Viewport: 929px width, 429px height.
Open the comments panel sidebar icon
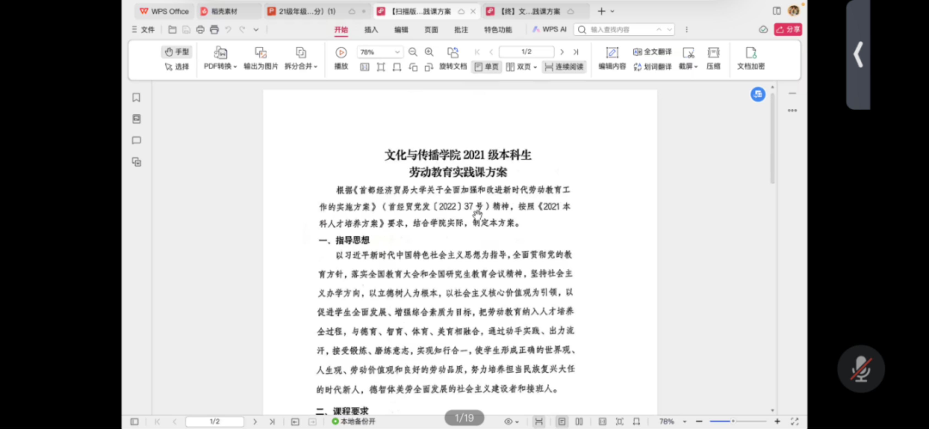coord(136,140)
